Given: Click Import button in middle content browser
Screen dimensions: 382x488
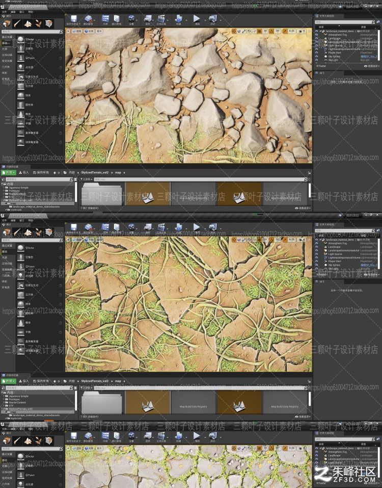Looking at the screenshot, I should coord(23,381).
